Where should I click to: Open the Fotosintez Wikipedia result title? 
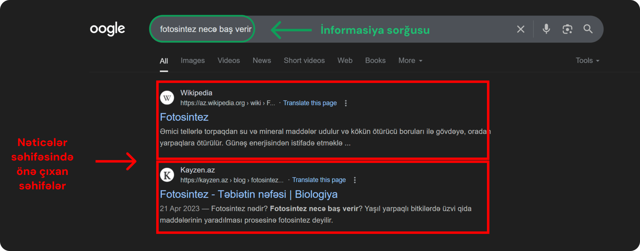[184, 117]
